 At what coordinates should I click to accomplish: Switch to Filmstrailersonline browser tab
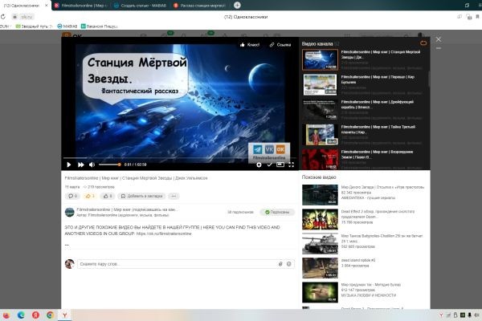80,6
